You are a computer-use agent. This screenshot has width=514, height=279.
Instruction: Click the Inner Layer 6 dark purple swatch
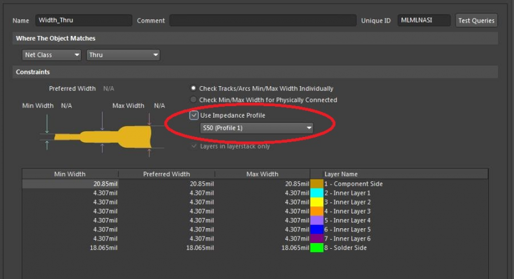(317, 239)
